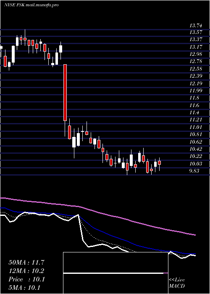210x294 pixels.
Task: Click the 13.17 price axis label
Action: [196, 47]
